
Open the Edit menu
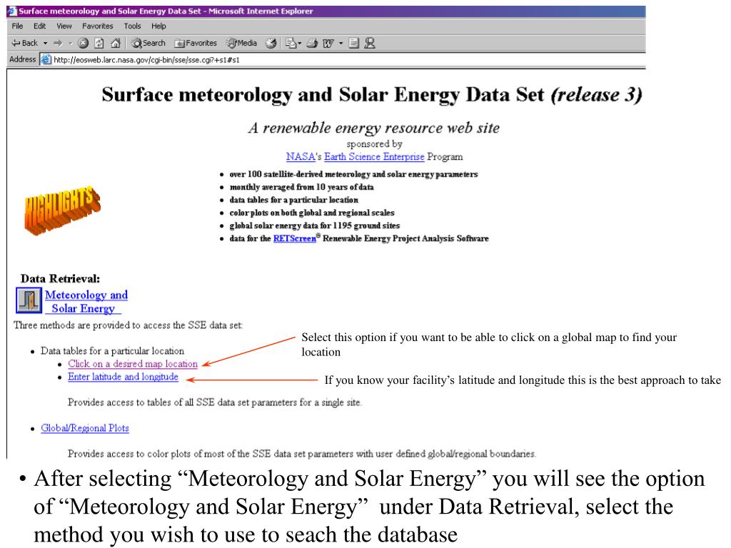coord(40,26)
